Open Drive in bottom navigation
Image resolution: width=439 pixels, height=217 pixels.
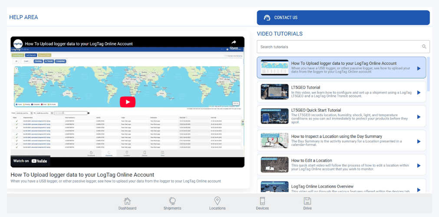(307, 204)
